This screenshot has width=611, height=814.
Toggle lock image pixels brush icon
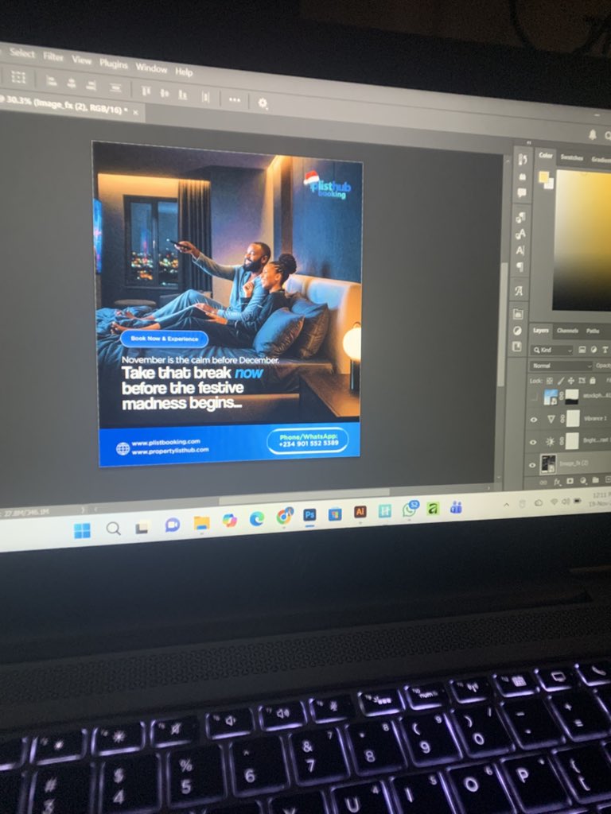(x=561, y=381)
